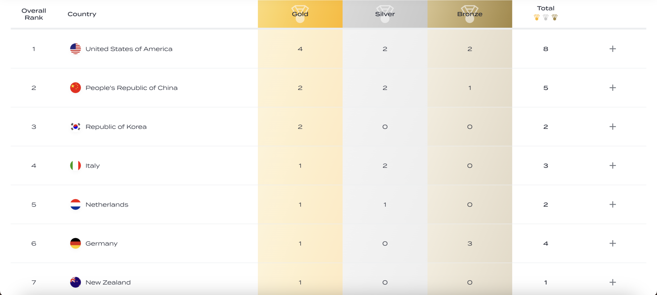Sort by the Gold column header
Image resolution: width=657 pixels, height=295 pixels.
click(300, 14)
